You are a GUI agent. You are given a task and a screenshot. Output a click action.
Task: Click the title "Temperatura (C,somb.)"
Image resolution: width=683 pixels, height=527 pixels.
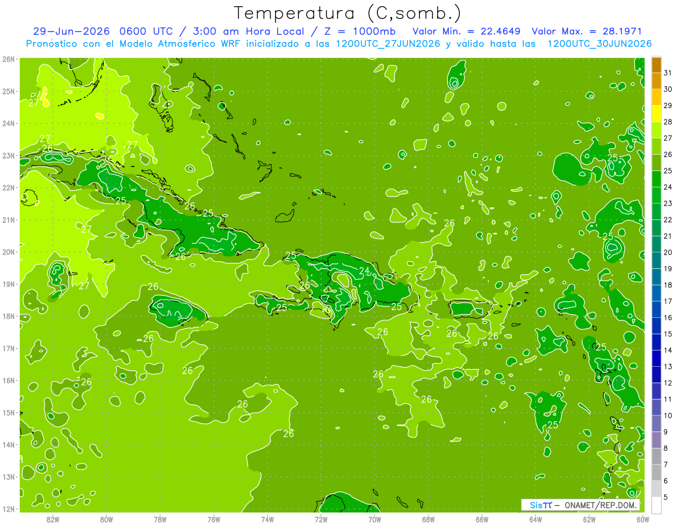(347, 13)
